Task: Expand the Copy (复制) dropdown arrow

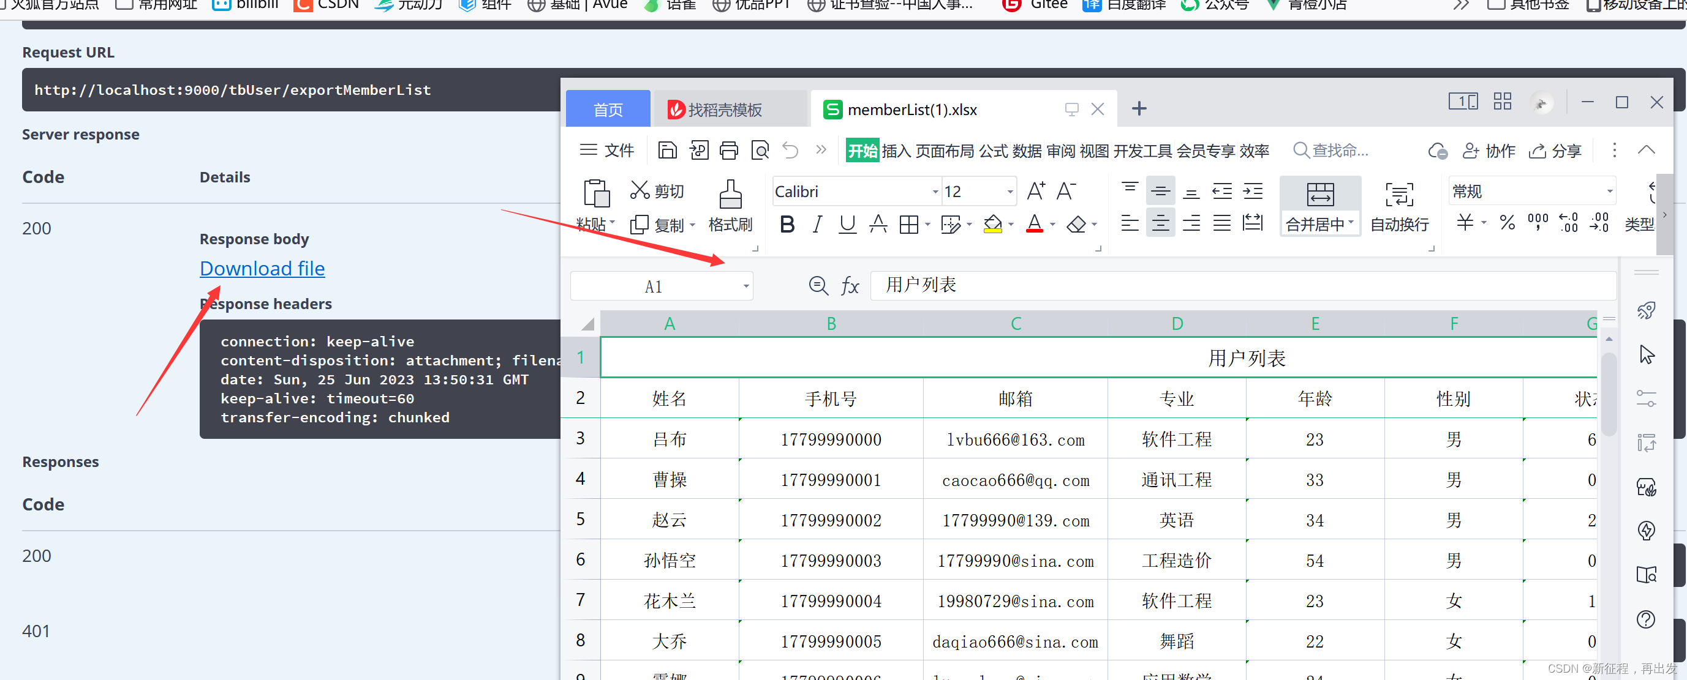Action: pos(692,225)
